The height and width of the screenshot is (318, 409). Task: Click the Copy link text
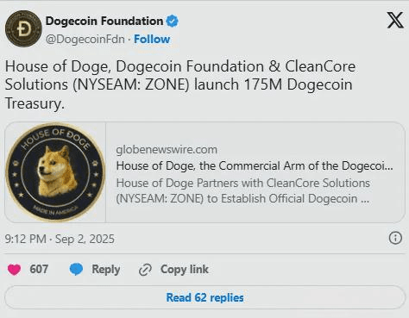point(185,270)
